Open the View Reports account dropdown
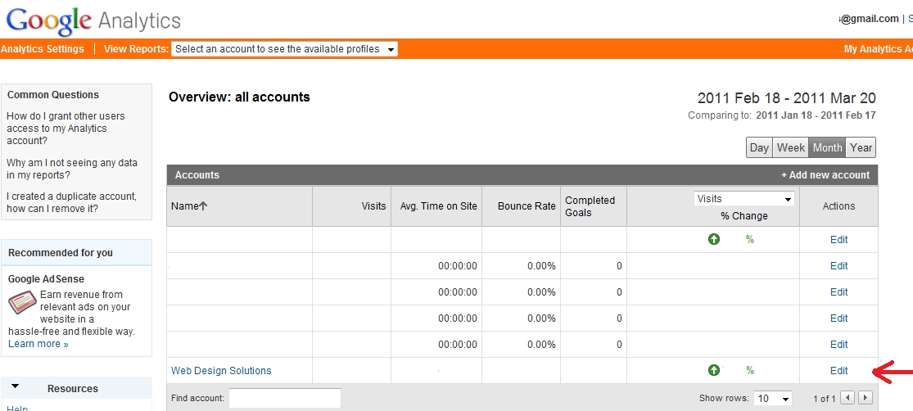Viewport: 913px width, 411px height. pos(285,49)
